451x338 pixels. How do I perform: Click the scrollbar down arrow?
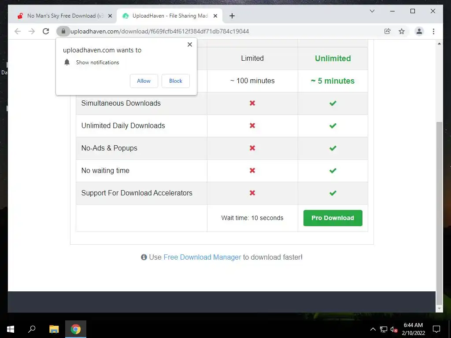[439, 309]
